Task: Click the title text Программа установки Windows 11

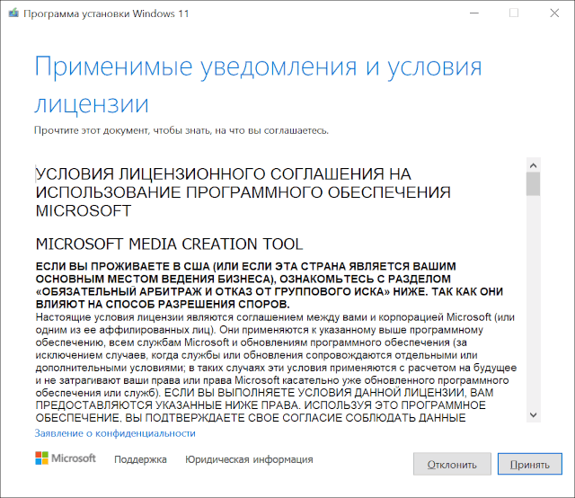Action: [x=106, y=13]
